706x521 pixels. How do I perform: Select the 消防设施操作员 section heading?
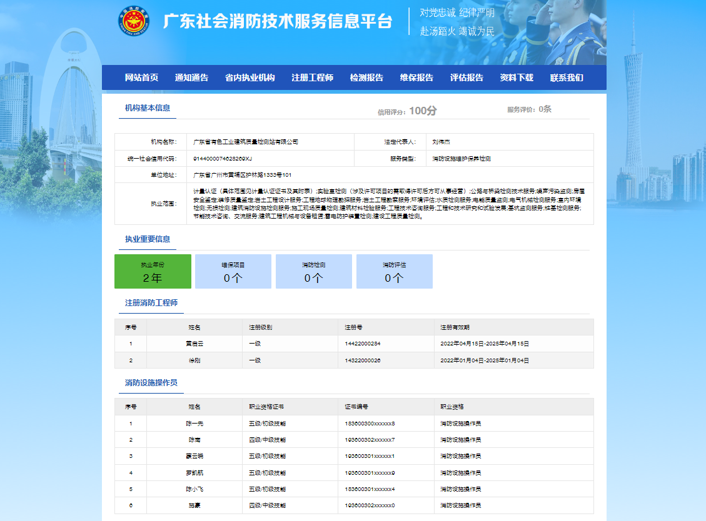151,382
